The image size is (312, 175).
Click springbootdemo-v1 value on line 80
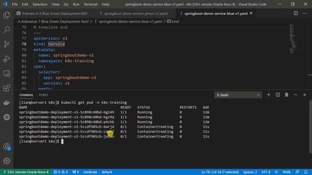click(73, 55)
